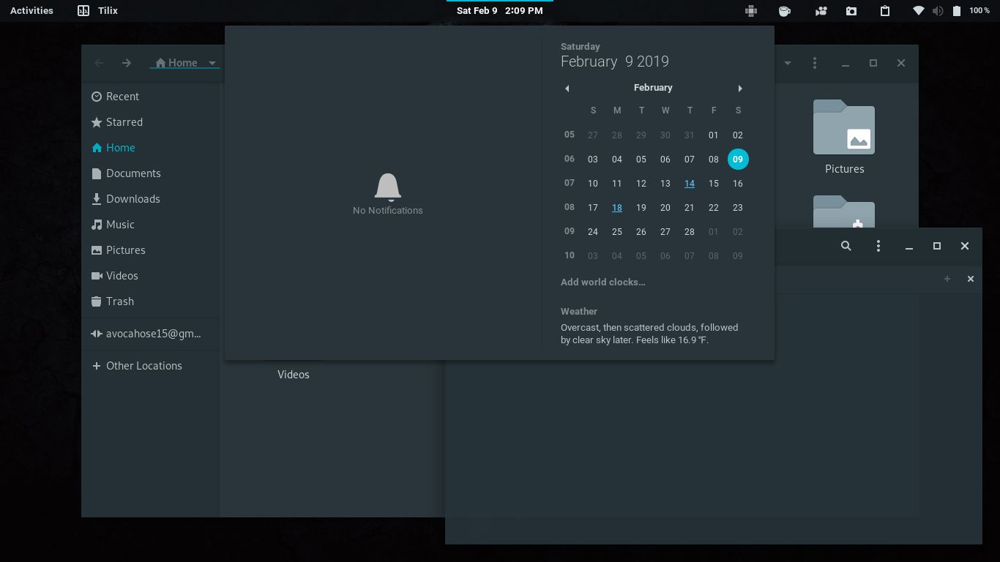Viewport: 1000px width, 562px height.
Task: Add a new Tilix session with plus button
Action: [x=947, y=279]
